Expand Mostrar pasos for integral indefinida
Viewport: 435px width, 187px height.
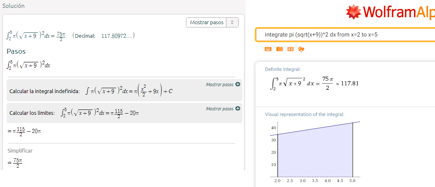[x=220, y=84]
